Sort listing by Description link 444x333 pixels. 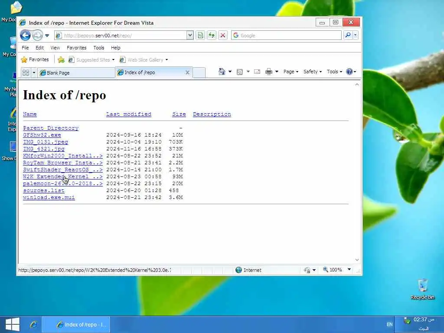[x=212, y=114]
